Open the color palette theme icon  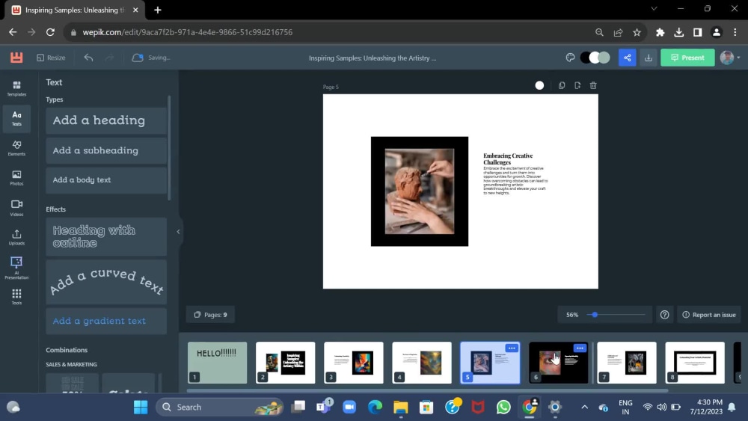570,58
